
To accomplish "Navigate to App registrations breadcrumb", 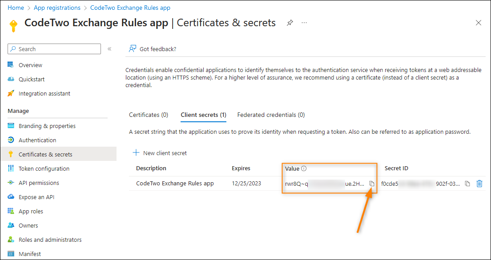I will coord(57,8).
